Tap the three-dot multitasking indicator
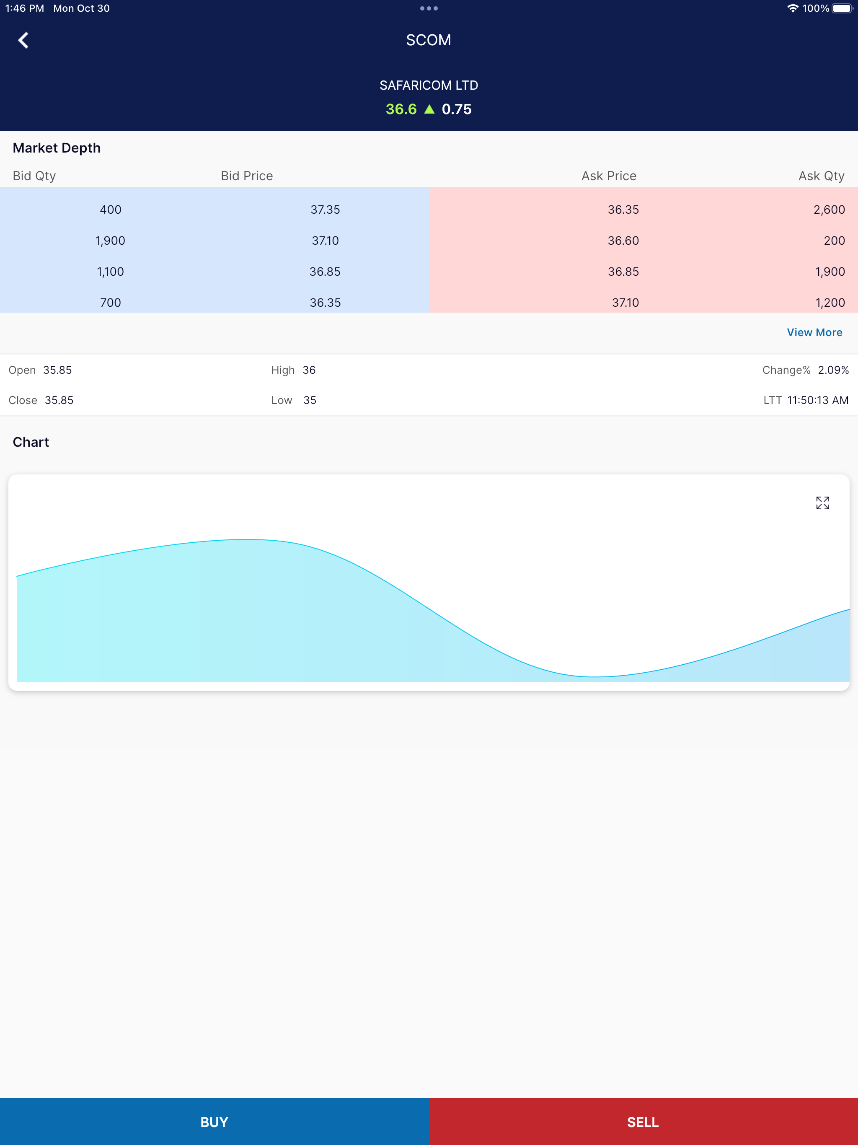The image size is (858, 1145). 429,8
